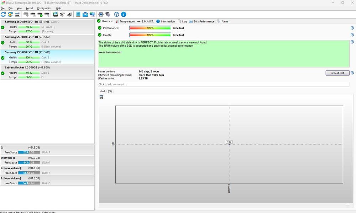Image resolution: width=356 pixels, height=213 pixels.
Task: Click the globe with monitor network icon
Action: [92, 14]
